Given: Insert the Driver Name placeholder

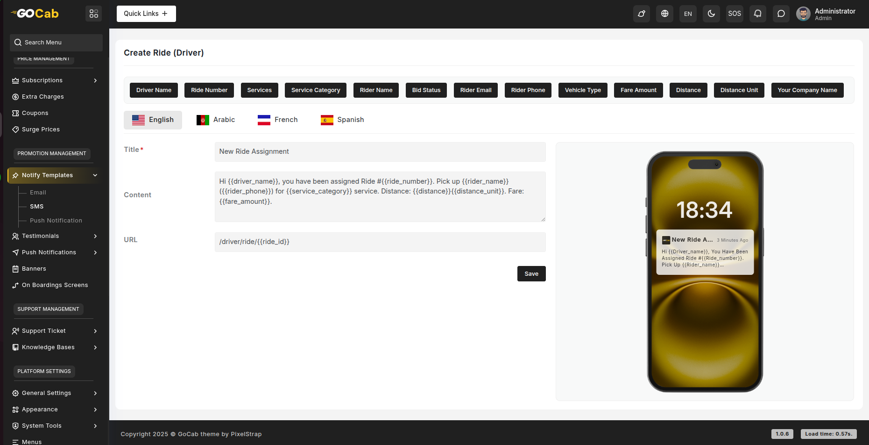Looking at the screenshot, I should 154,90.
